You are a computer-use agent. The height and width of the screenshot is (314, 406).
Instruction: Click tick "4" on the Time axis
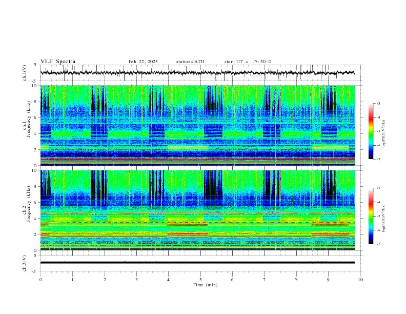pyautogui.click(x=168, y=280)
